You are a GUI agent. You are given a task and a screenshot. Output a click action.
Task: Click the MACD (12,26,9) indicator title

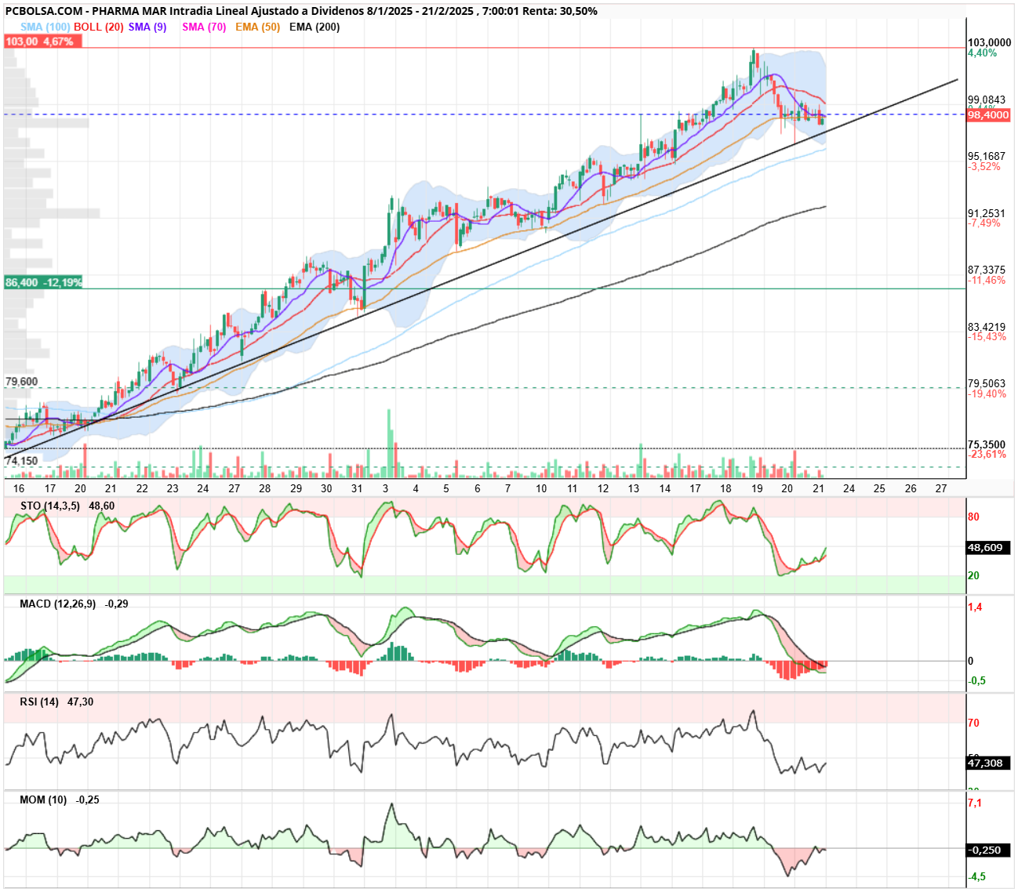(57, 604)
